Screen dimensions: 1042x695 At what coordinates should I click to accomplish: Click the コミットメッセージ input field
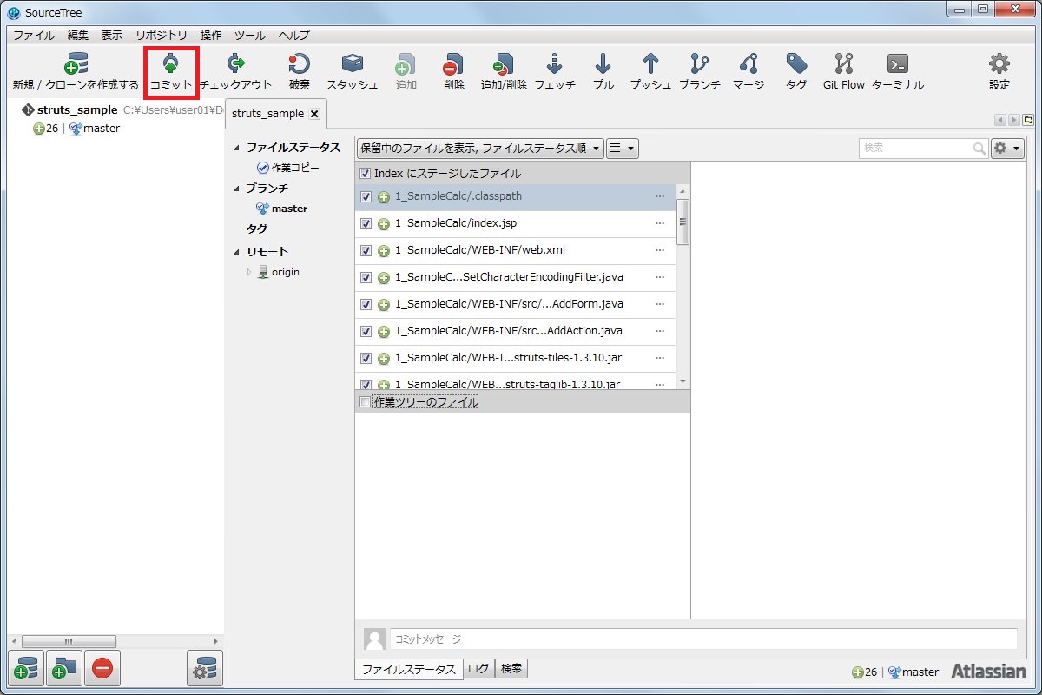702,639
